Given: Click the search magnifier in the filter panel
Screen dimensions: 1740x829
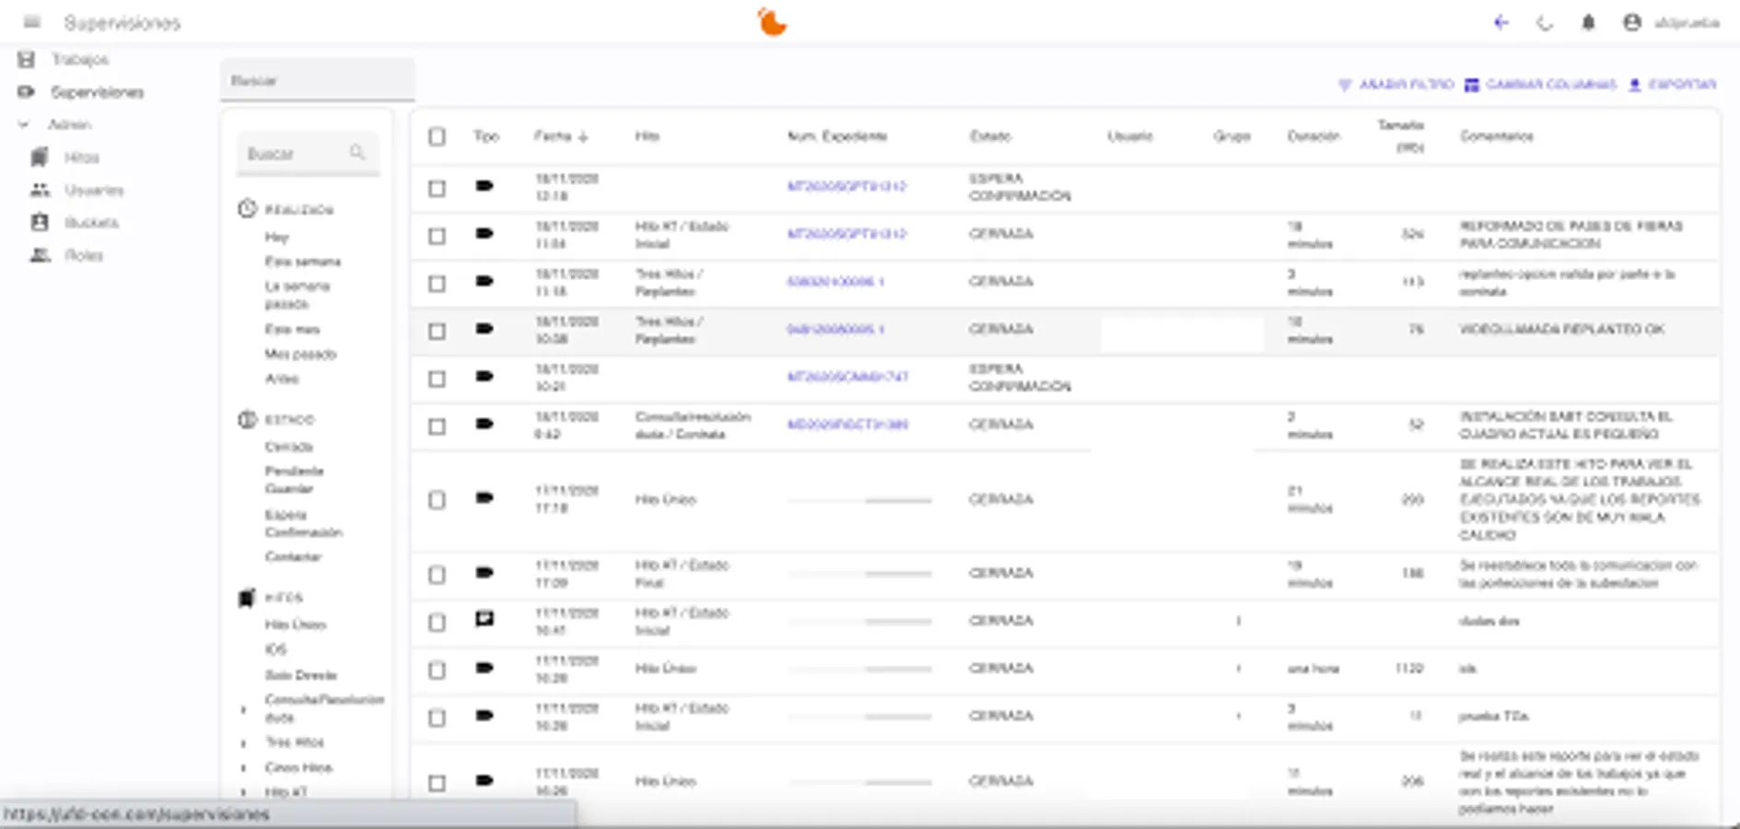Looking at the screenshot, I should coord(358,152).
